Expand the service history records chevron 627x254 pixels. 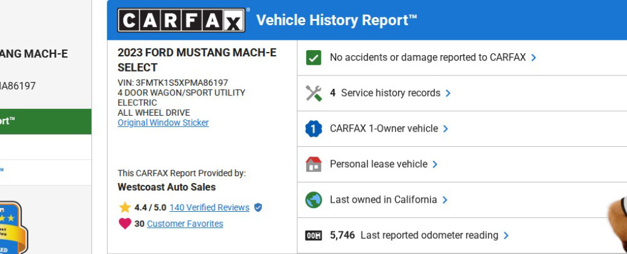coord(448,93)
